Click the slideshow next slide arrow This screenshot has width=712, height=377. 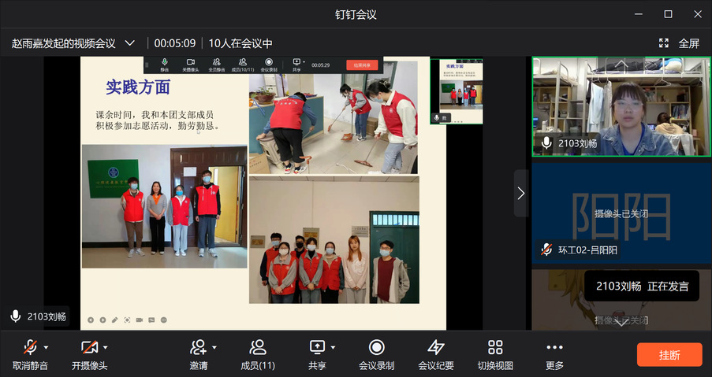pos(103,320)
